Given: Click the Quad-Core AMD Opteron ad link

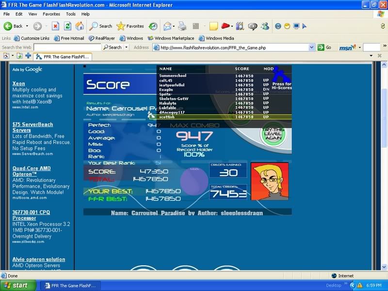Looking at the screenshot, I should [32, 171].
